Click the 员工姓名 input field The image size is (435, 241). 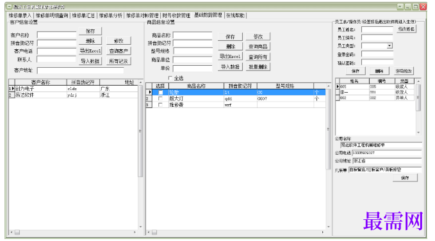pos(377,29)
